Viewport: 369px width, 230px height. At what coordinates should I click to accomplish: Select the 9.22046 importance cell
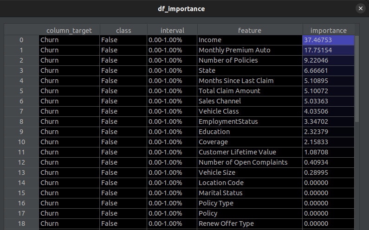(x=328, y=60)
